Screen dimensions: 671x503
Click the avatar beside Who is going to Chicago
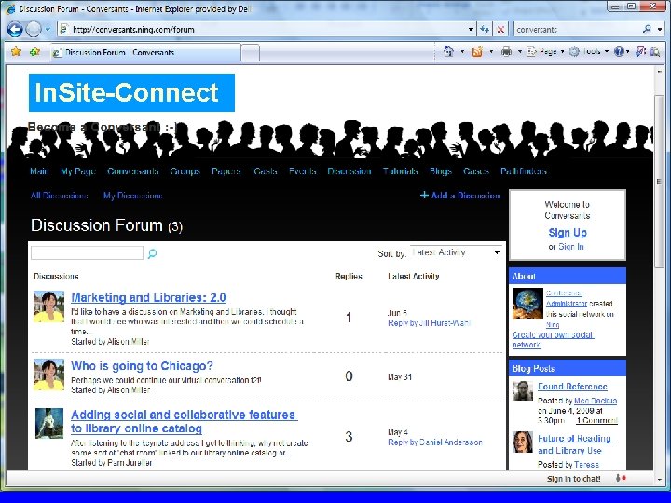[x=48, y=374]
